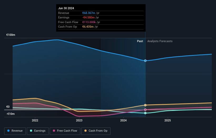The width and height of the screenshot is (216, 138).
Task: Click the -€10m y-axis label
Action: (x=11, y=114)
